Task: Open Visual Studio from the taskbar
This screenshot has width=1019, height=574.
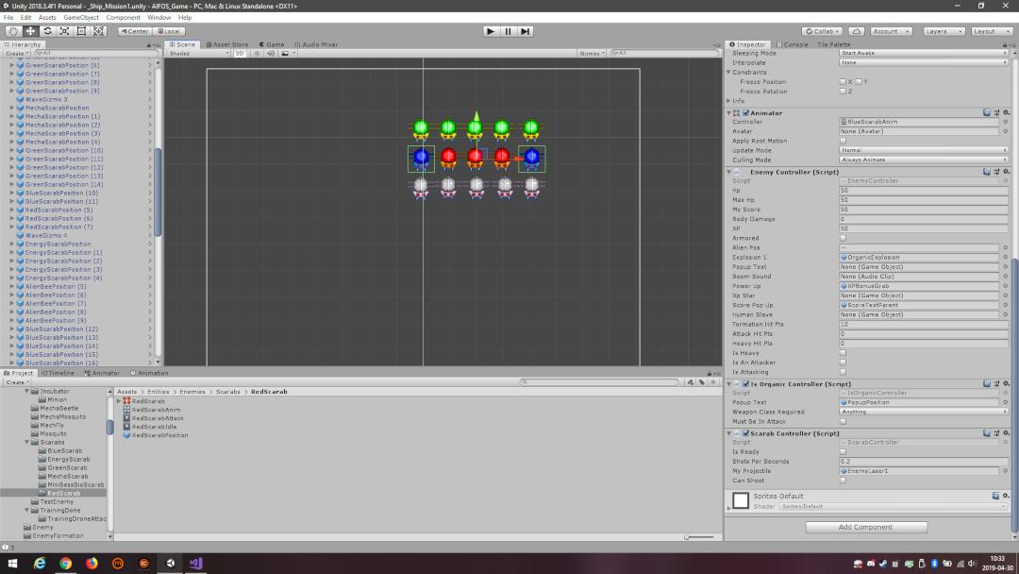Action: (196, 563)
